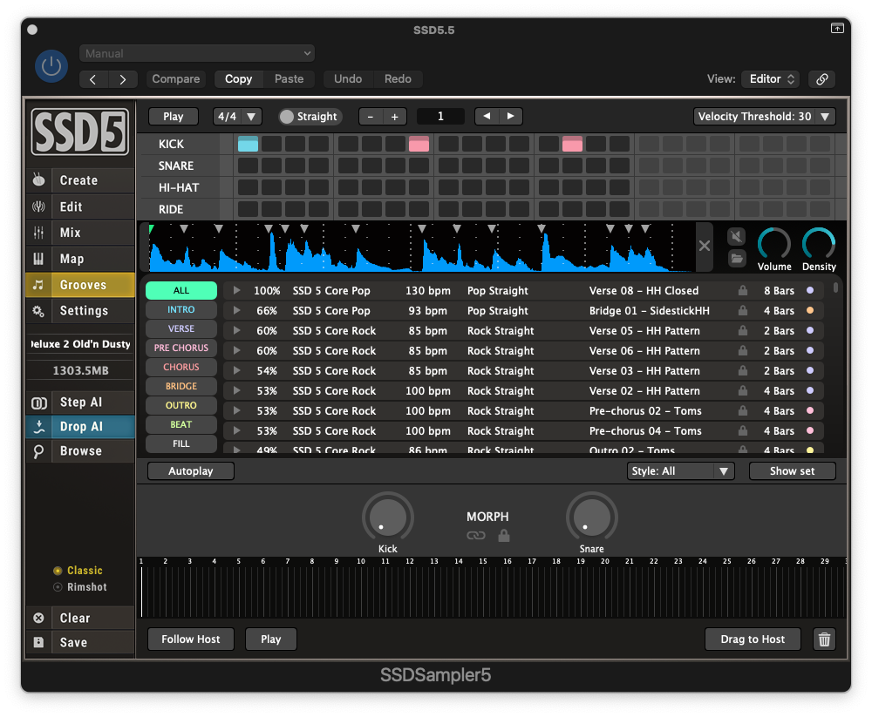Image resolution: width=872 pixels, height=717 pixels.
Task: Click the Density knob
Action: click(819, 243)
